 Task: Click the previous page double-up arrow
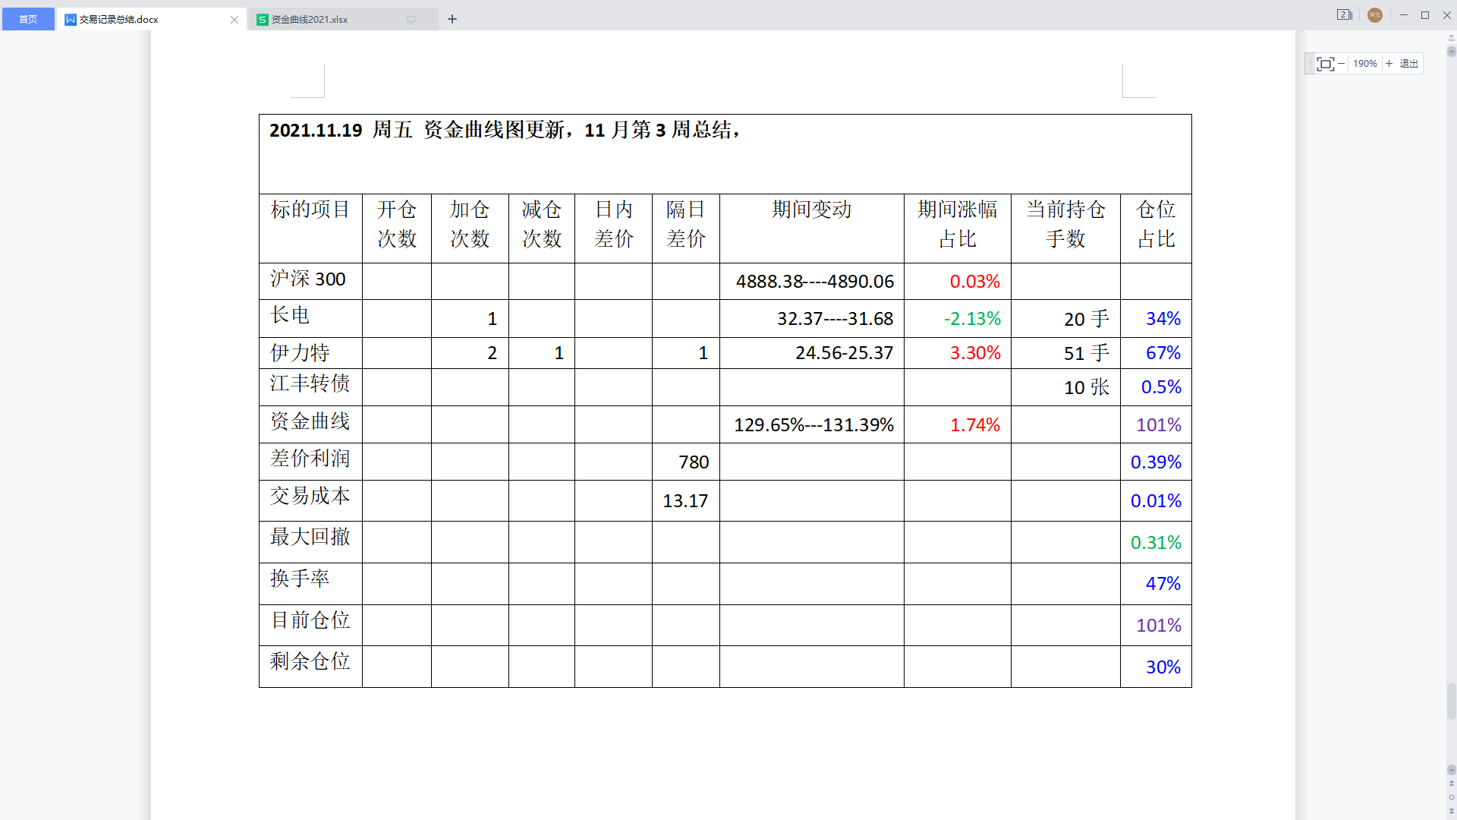[x=1451, y=784]
